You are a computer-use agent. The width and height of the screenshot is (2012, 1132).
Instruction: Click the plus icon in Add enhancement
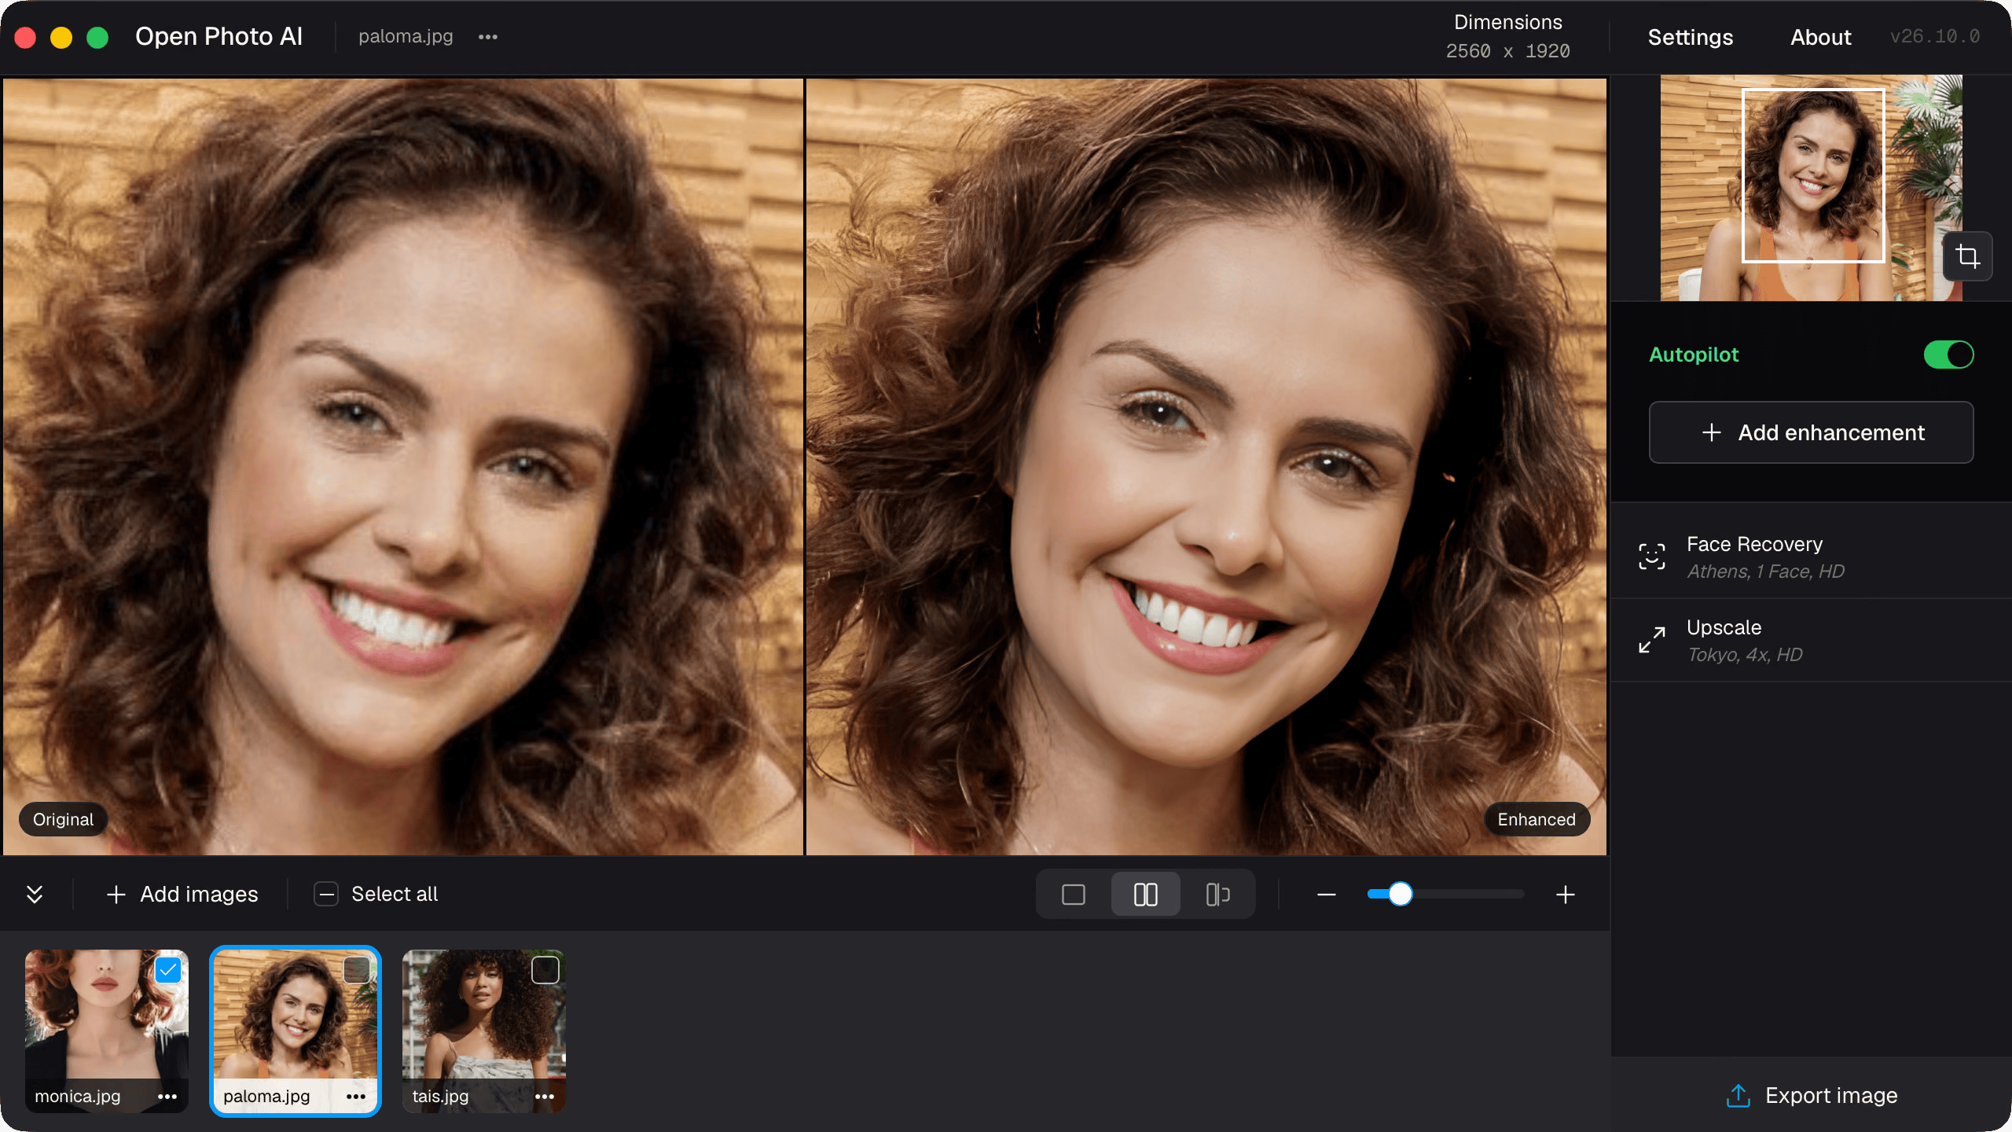click(x=1712, y=432)
